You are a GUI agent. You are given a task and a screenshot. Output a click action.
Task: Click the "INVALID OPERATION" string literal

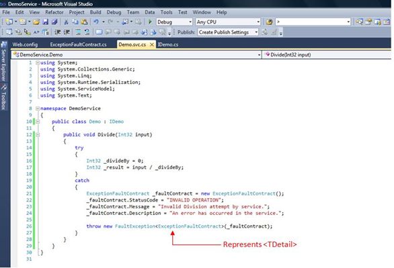195,200
